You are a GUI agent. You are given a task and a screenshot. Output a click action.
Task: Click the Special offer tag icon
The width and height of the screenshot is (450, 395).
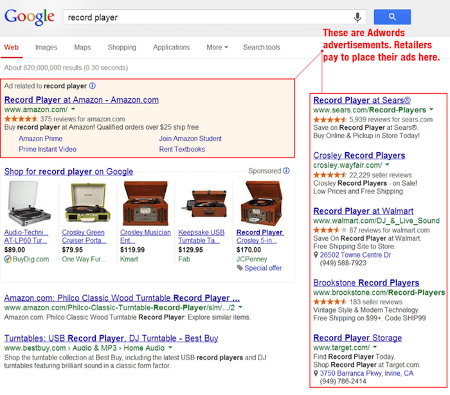[x=240, y=268]
